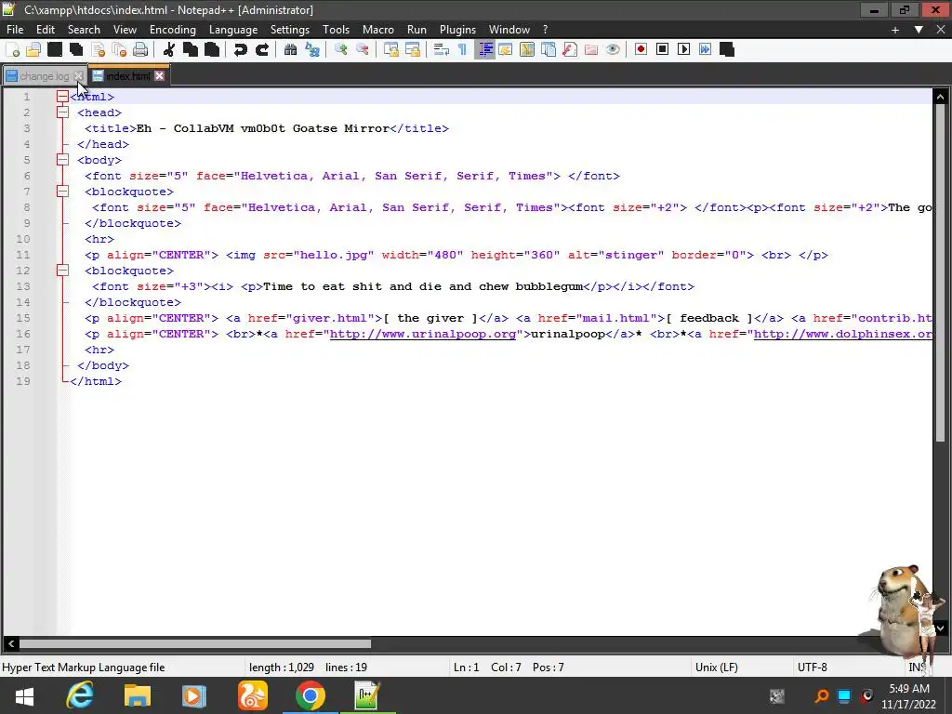This screenshot has height=714, width=952.
Task: Click the vertical scrollbar thumb
Action: 940,273
